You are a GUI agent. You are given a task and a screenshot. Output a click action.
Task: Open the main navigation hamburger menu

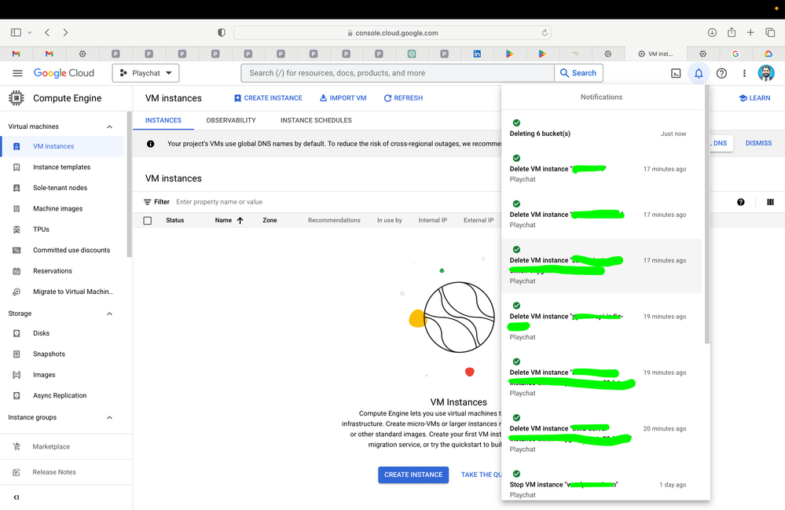coord(17,73)
